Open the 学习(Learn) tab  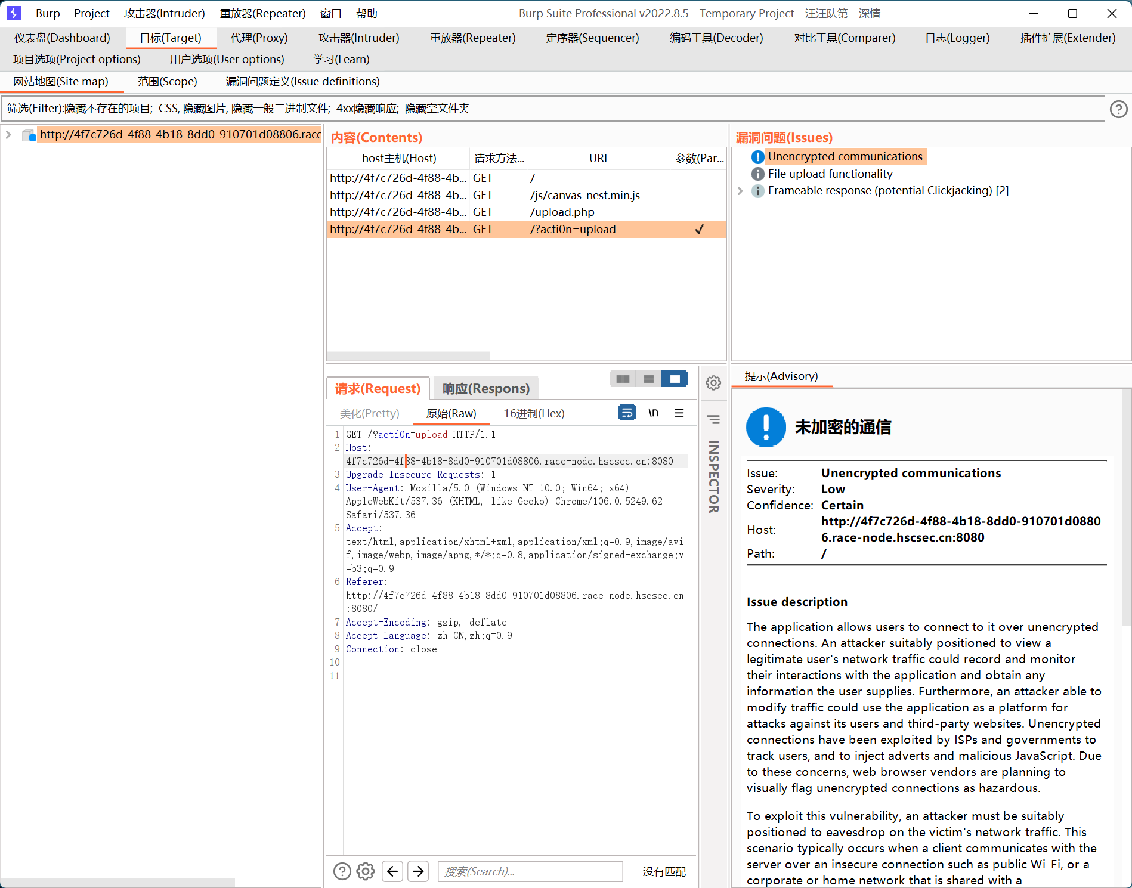341,60
